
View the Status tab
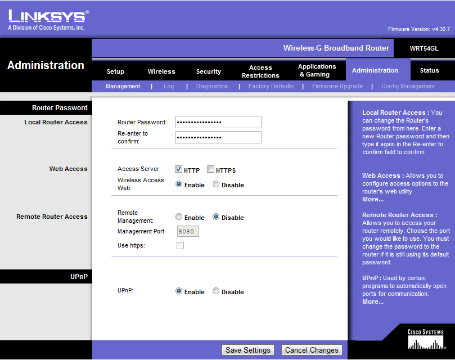(x=429, y=70)
